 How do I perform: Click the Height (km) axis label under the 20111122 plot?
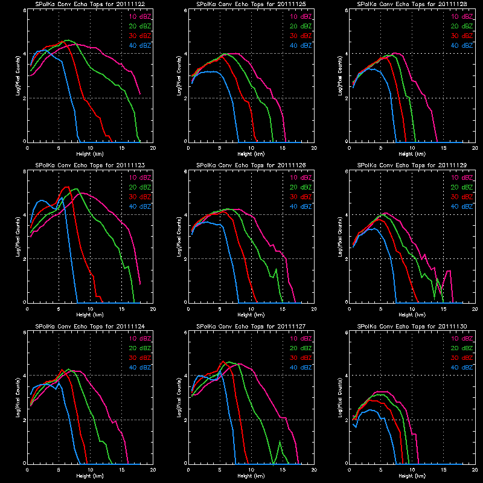(90, 154)
